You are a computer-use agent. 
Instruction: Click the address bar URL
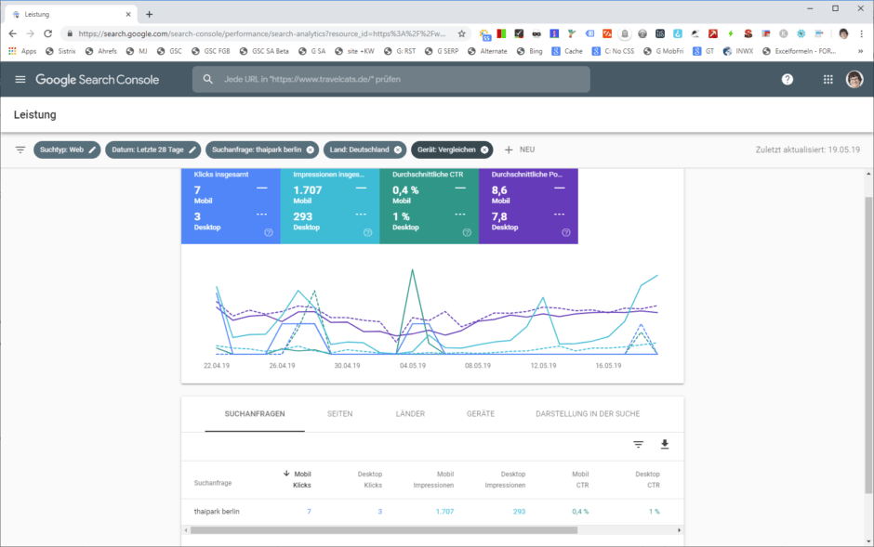pyautogui.click(x=262, y=34)
